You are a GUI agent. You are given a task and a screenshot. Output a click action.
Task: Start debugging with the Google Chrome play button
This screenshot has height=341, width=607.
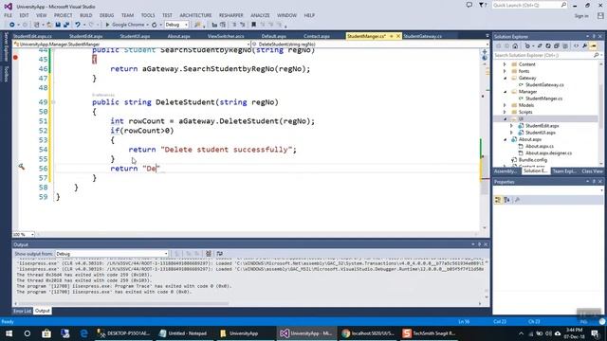107,25
